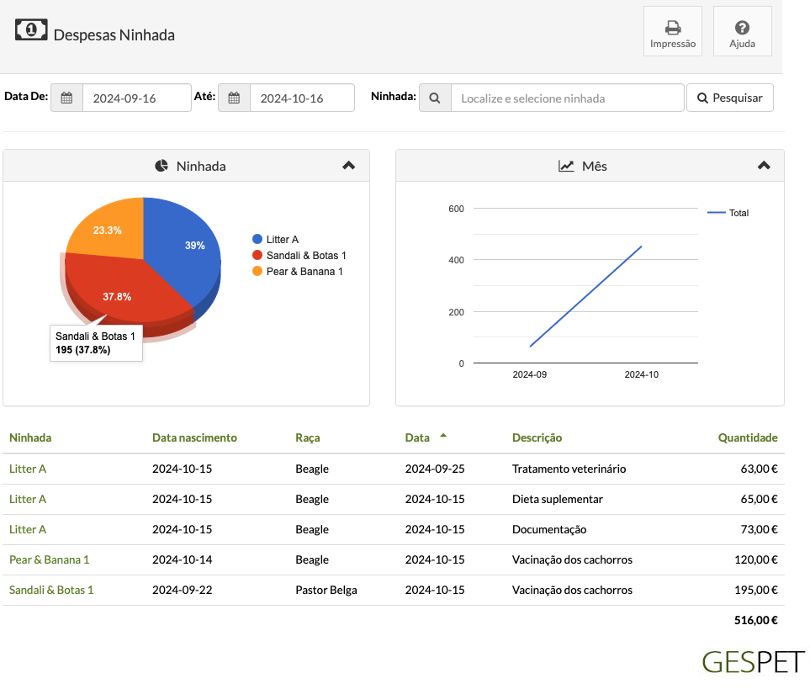Click the 2024-09-16 start date field
This screenshot has height=689, width=810.
[137, 98]
